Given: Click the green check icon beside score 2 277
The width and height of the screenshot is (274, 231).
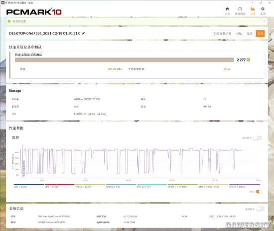Looking at the screenshot, I should click(x=248, y=60).
